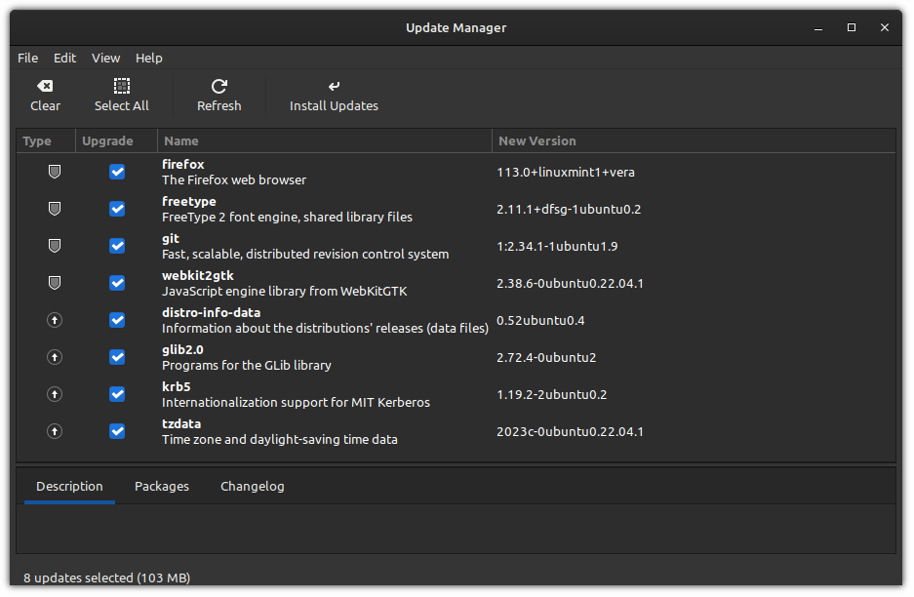Image resolution: width=914 pixels, height=597 pixels.
Task: Click 'Time zone and daylight-saving time data'
Action: pyautogui.click(x=280, y=440)
